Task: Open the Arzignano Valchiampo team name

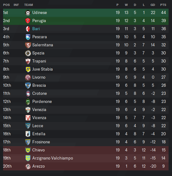Action: tap(52, 158)
